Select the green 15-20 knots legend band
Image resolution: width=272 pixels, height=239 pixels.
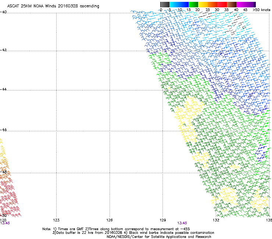point(193,4)
